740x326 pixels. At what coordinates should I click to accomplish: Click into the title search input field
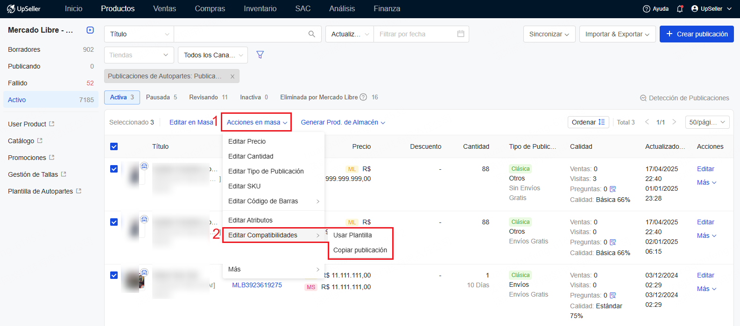coord(240,34)
